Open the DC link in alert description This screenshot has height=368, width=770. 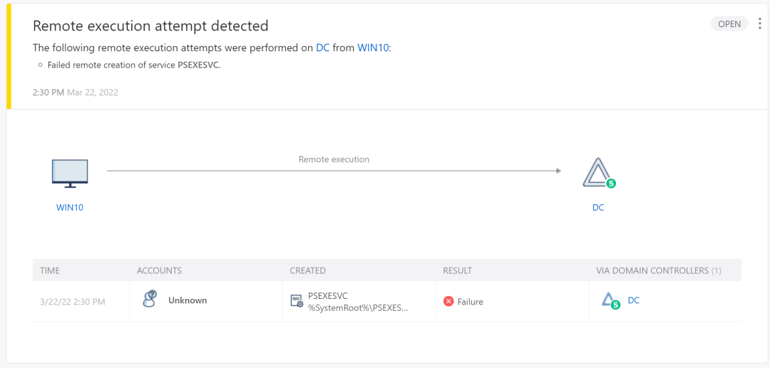pos(322,48)
